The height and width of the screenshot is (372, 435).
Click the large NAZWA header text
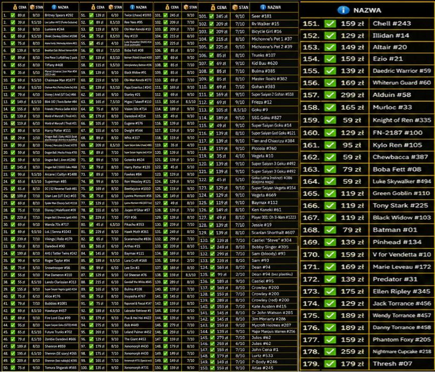coord(367,10)
